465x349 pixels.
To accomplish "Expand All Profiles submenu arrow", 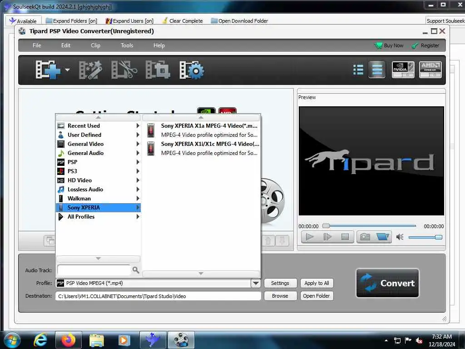I will [x=138, y=217].
